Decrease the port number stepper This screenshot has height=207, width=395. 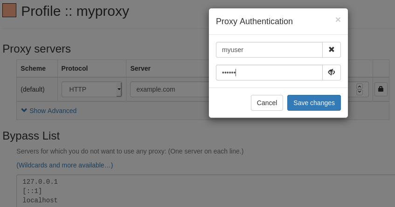click(x=360, y=92)
